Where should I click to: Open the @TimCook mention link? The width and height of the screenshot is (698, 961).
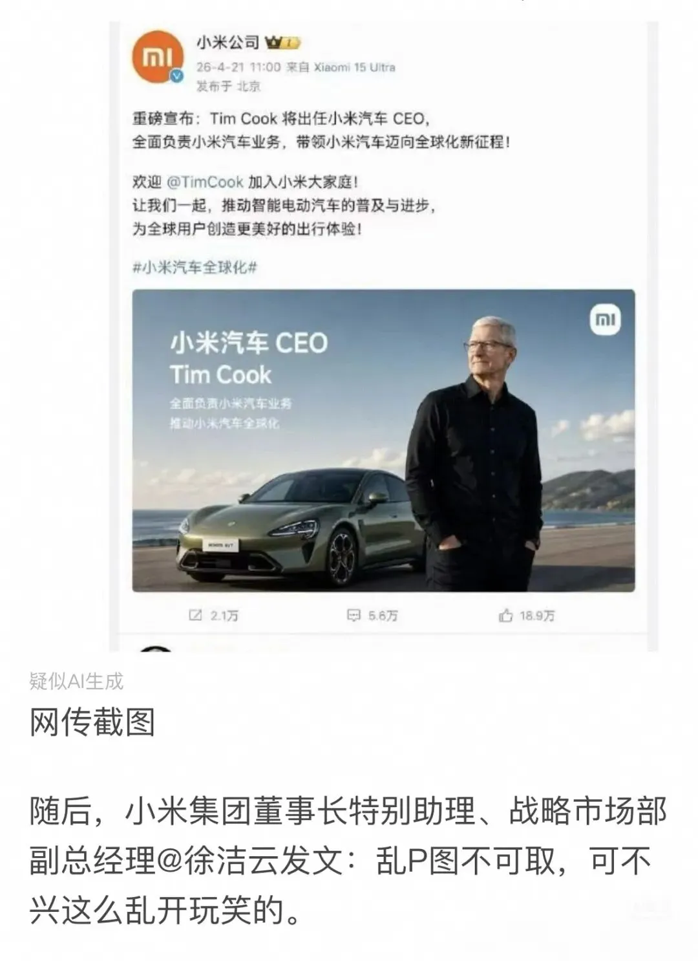point(205,182)
